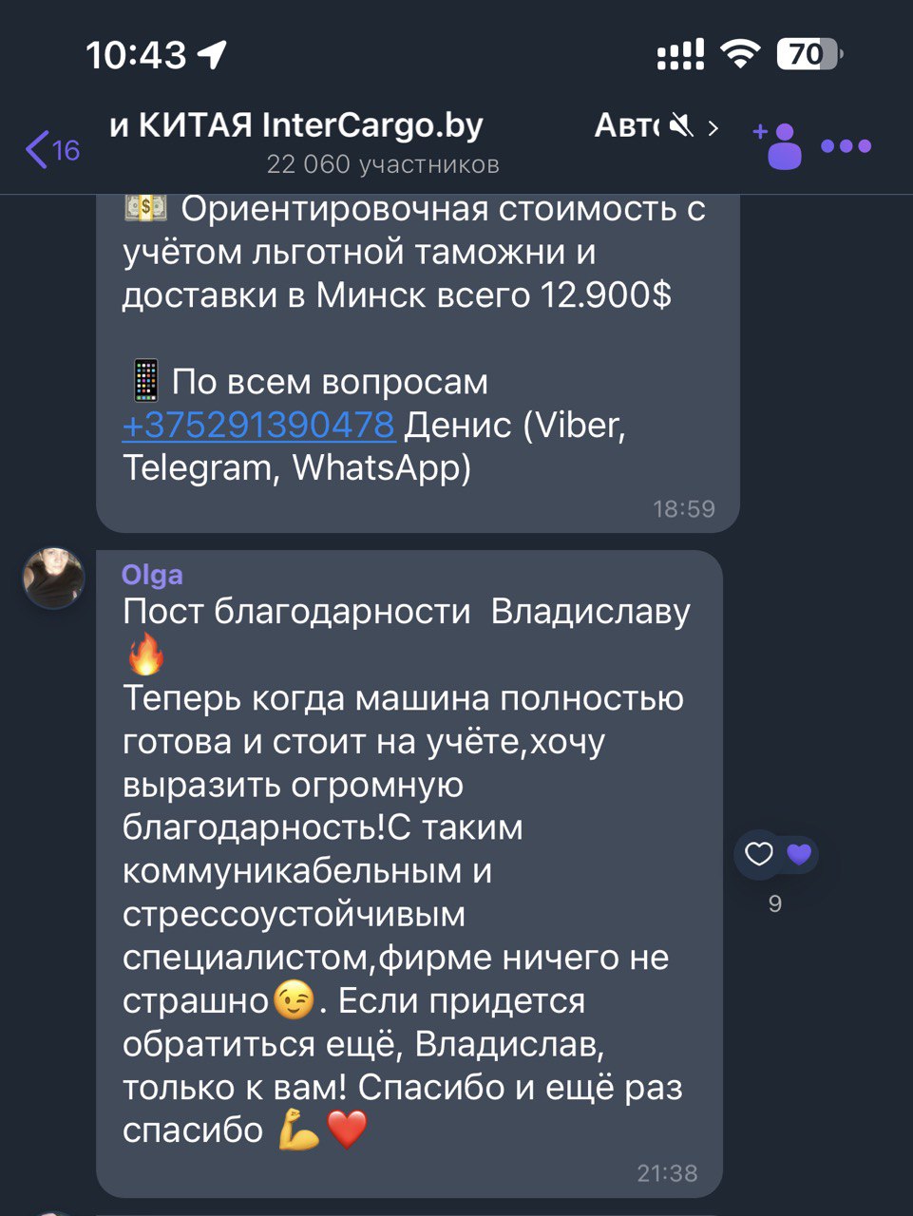Tap the purple heart reaction
The image size is (913, 1216).
tap(799, 854)
